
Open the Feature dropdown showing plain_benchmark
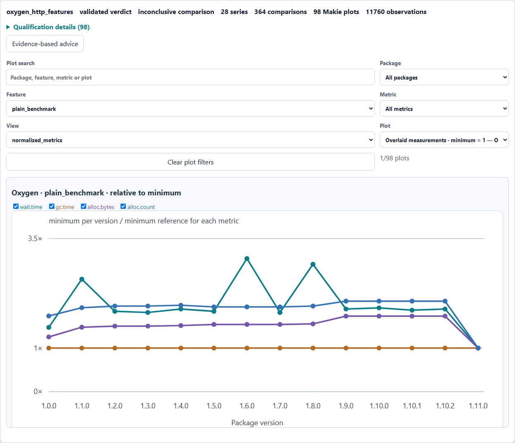click(190, 108)
